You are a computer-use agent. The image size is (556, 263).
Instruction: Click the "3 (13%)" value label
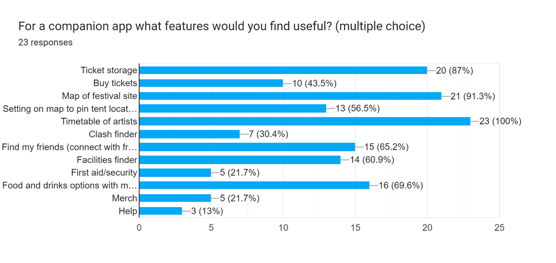pos(207,211)
